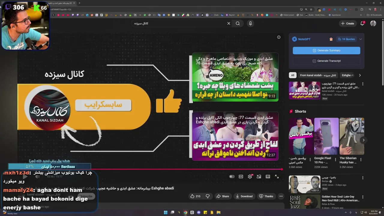Open the Chrome extensions puzzle menu
Screen dimensions: 384x216
(x=362, y=9)
